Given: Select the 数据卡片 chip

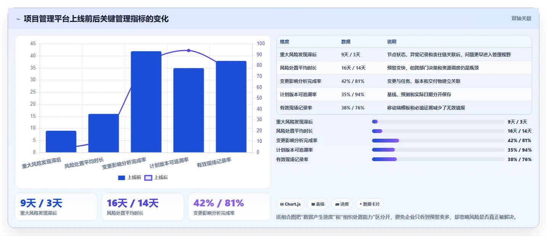Looking at the screenshot, I should (x=370, y=204).
